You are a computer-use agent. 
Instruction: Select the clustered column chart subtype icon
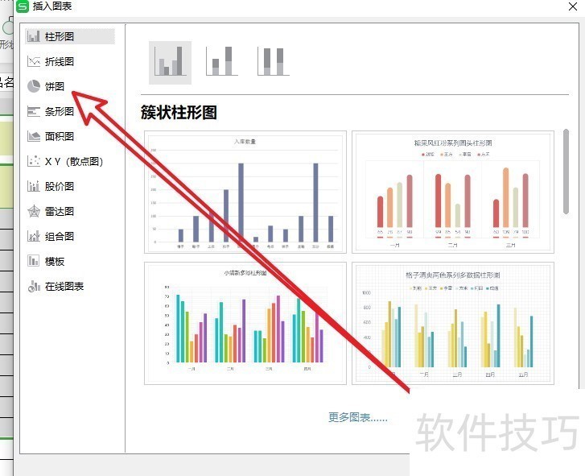point(170,62)
